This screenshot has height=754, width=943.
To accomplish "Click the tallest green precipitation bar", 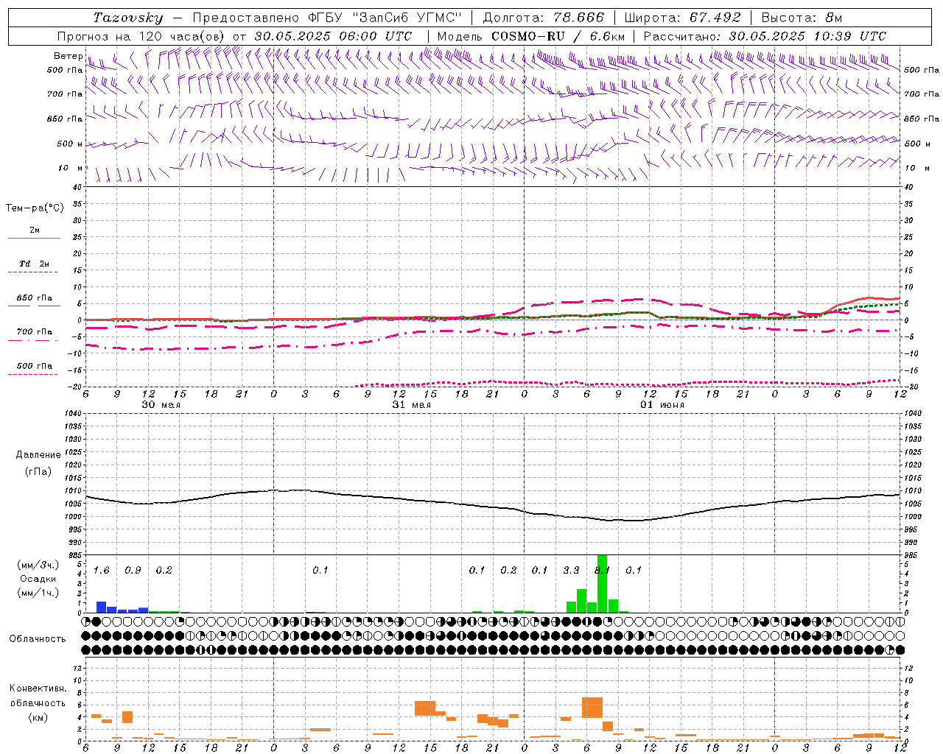I will (602, 583).
